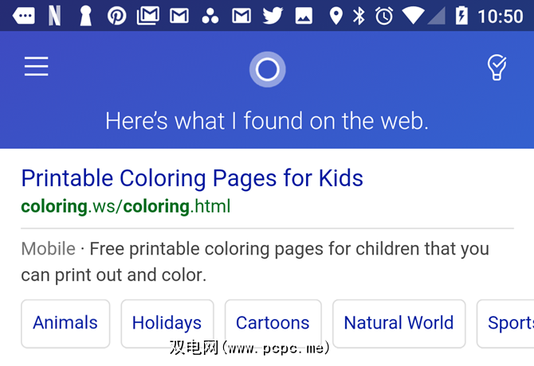This screenshot has height=366, width=534.
Task: Tap the battery charging icon
Action: tap(461, 15)
